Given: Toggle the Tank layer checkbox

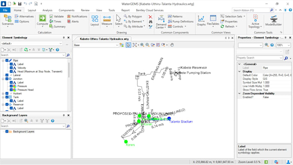Looking at the screenshot, I should click(x=7, y=97).
